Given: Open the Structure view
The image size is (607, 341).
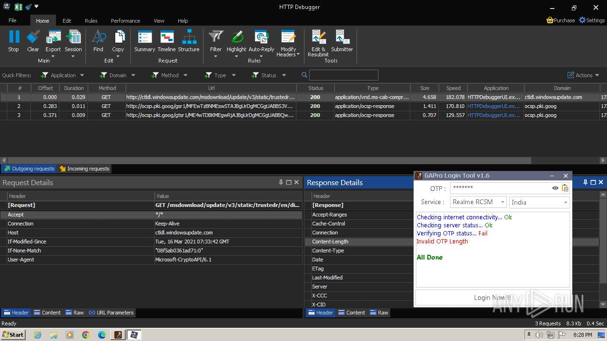Looking at the screenshot, I should point(189,41).
